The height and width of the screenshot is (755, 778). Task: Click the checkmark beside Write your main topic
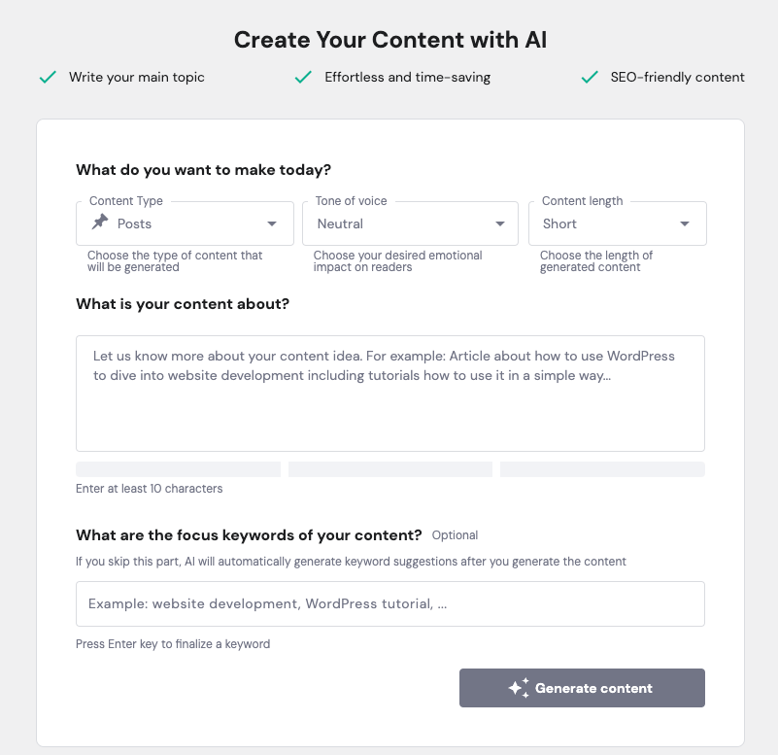(x=47, y=77)
